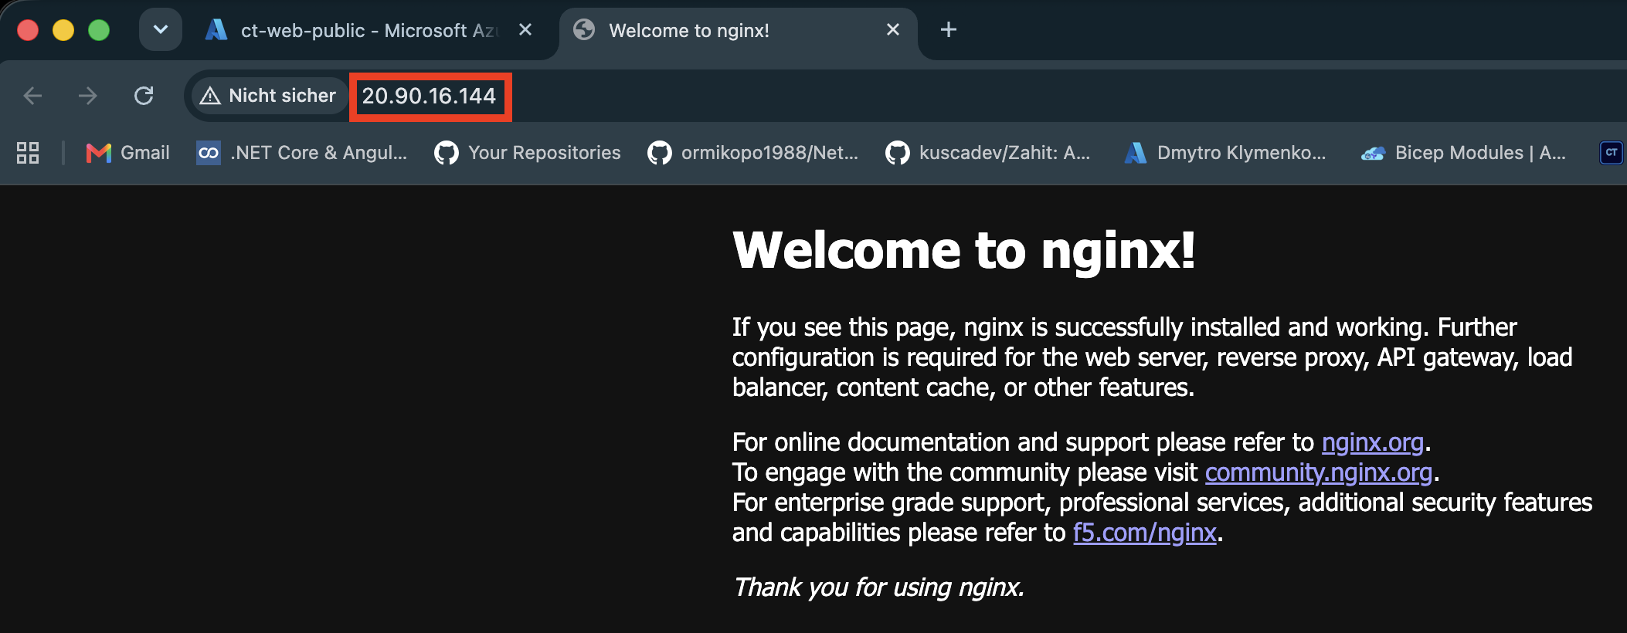1627x633 pixels.
Task: Open the Dmytro Klymenko... Azure bookmark
Action: (x=1226, y=153)
